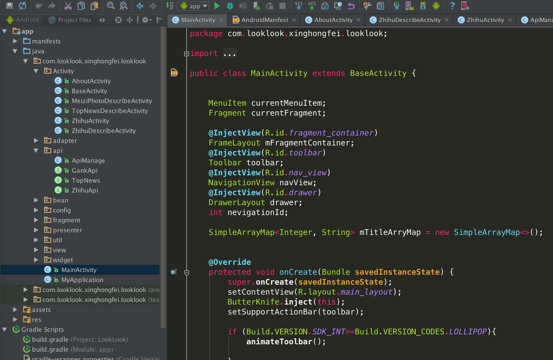Toggle the import statements expander
Viewport: 553px width, 360px height.
[x=186, y=53]
